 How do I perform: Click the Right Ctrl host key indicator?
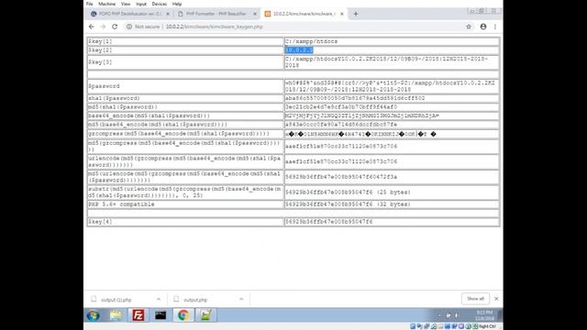click(488, 326)
